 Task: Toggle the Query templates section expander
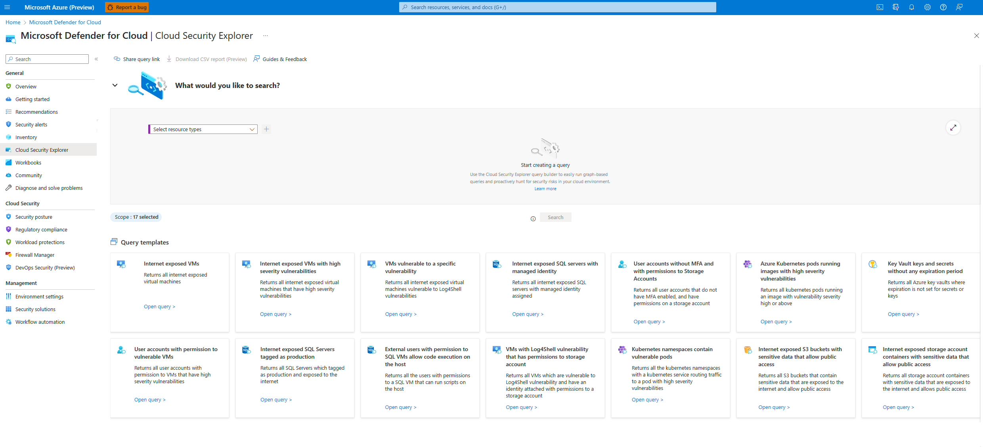(x=115, y=242)
